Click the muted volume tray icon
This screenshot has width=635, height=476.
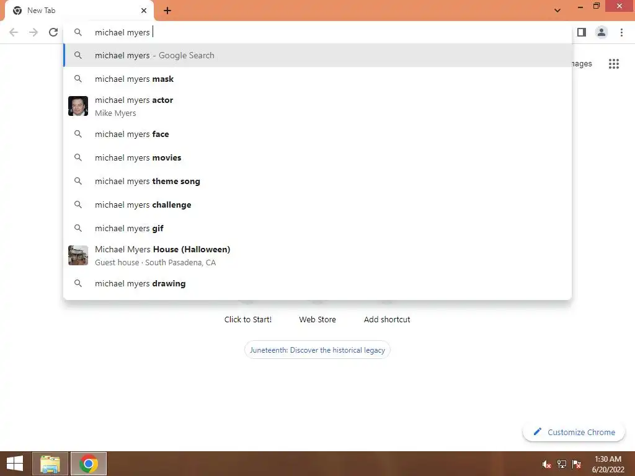(546, 464)
